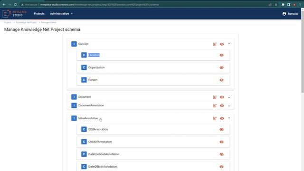This screenshot has height=171, width=304.
Task: Click the add-class icon on Concept row
Action: [x=215, y=44]
